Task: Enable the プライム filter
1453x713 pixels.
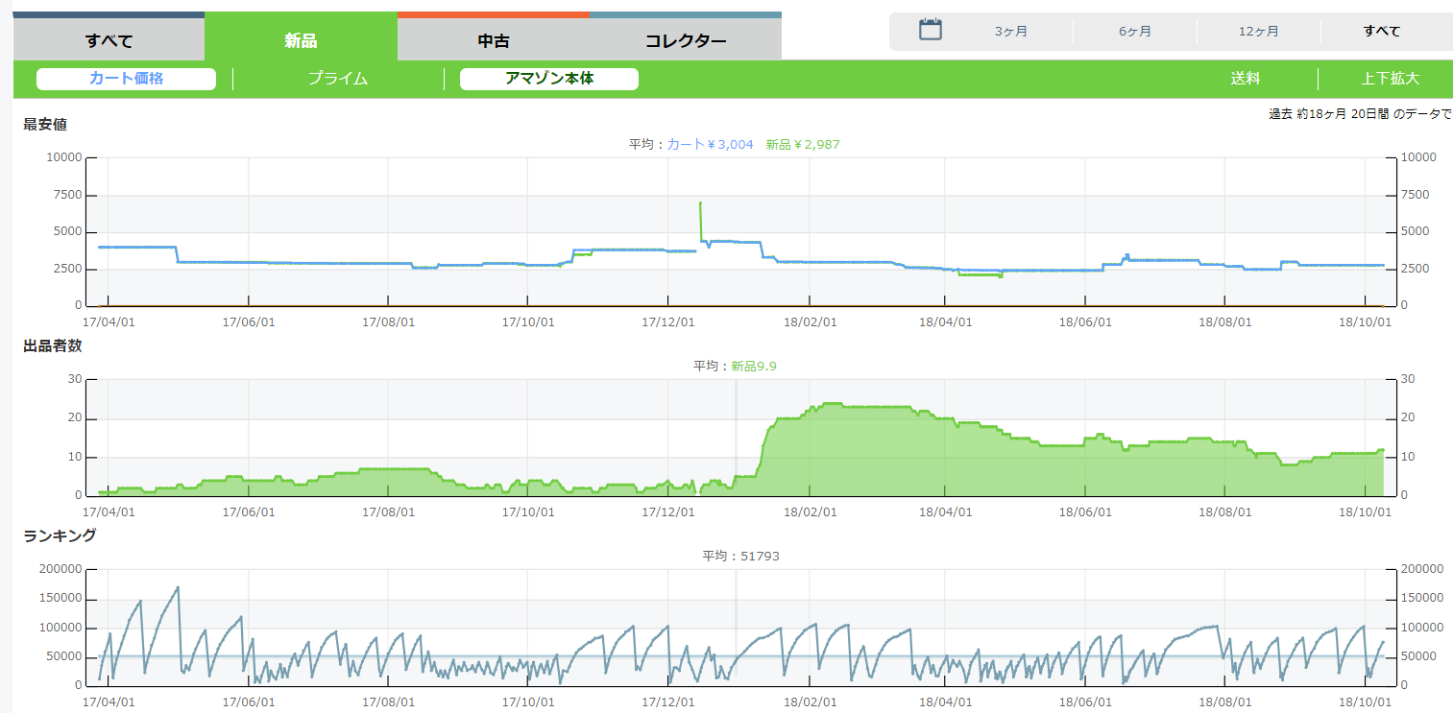Action: 338,79
